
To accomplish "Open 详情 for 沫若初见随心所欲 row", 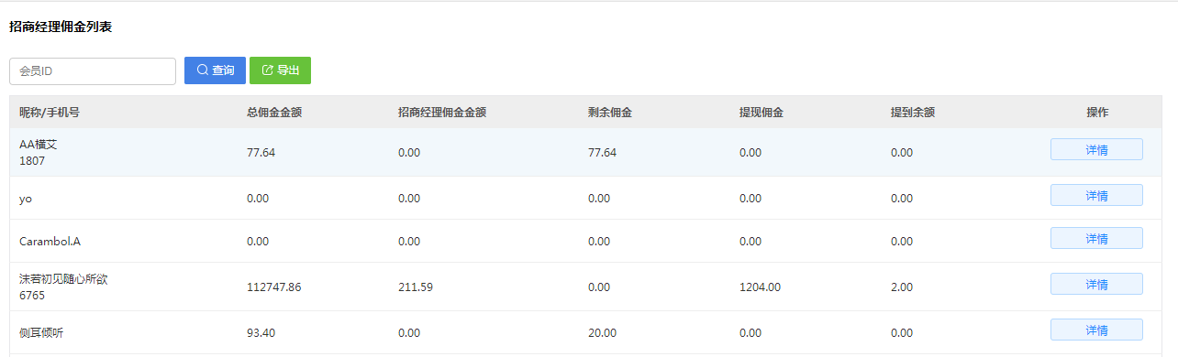I will (x=1096, y=284).
